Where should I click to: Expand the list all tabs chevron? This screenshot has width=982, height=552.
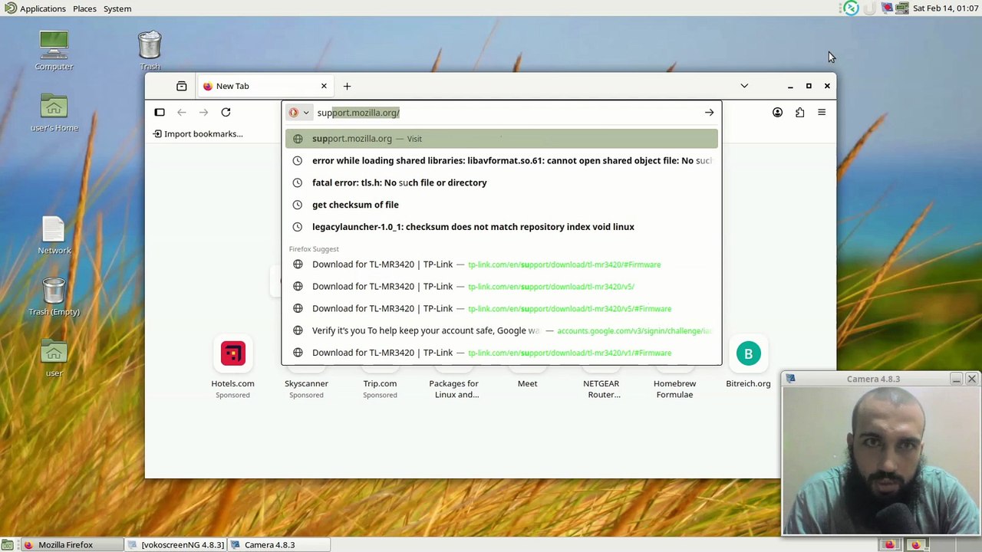click(744, 86)
